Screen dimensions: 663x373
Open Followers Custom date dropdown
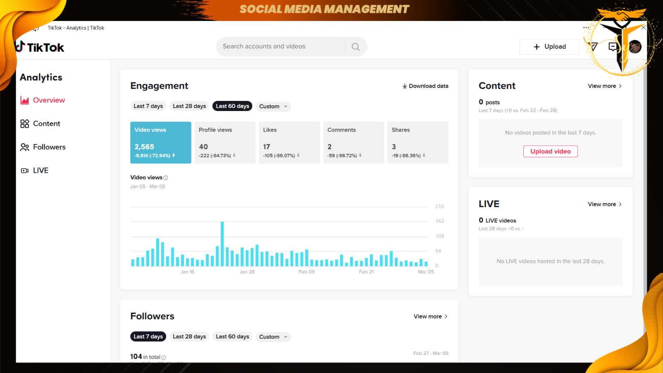click(273, 337)
